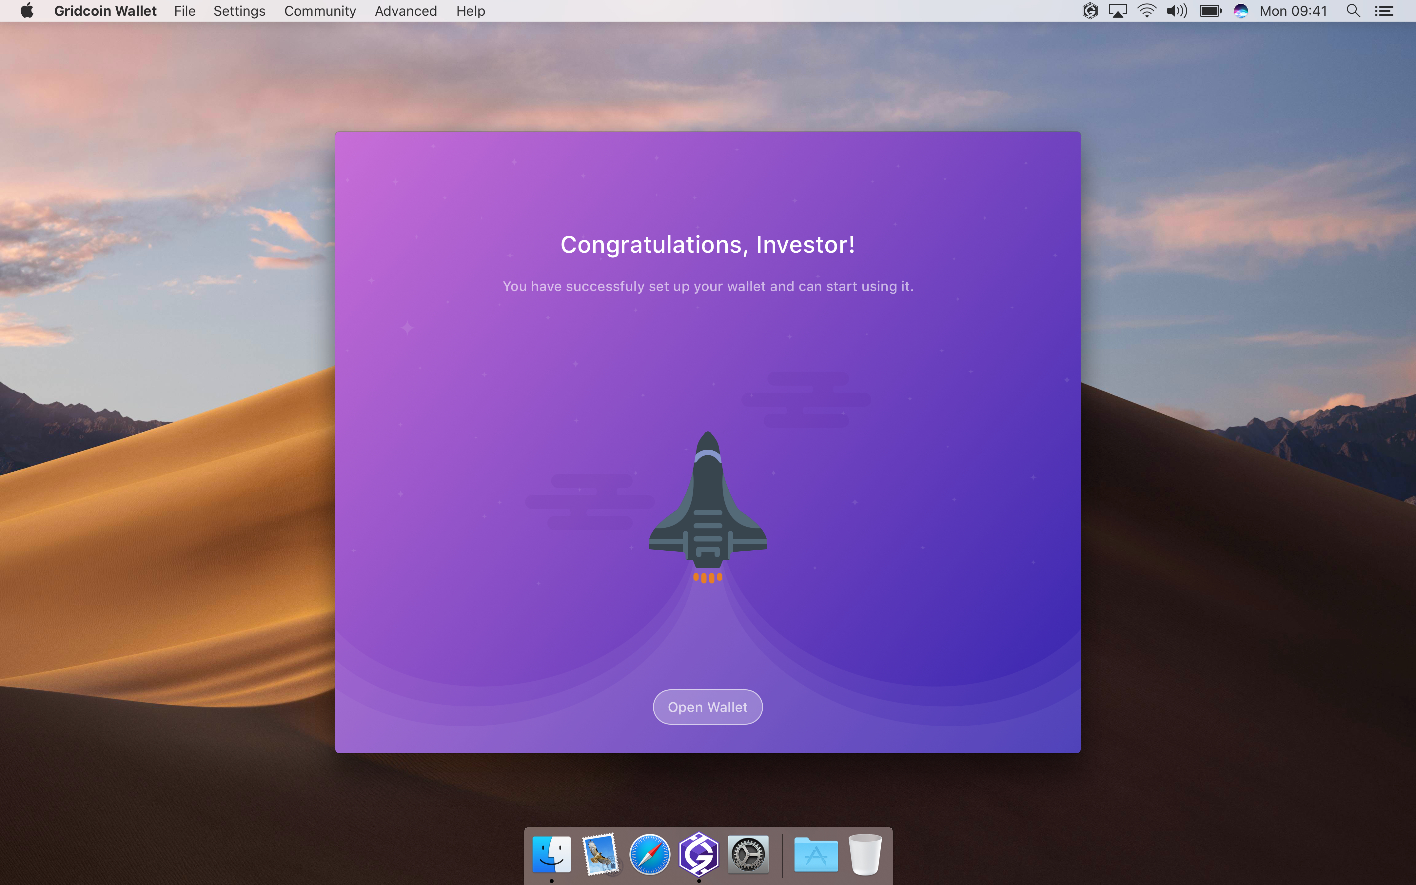Open the Trash in the Dock
This screenshot has width=1416, height=885.
tap(865, 854)
